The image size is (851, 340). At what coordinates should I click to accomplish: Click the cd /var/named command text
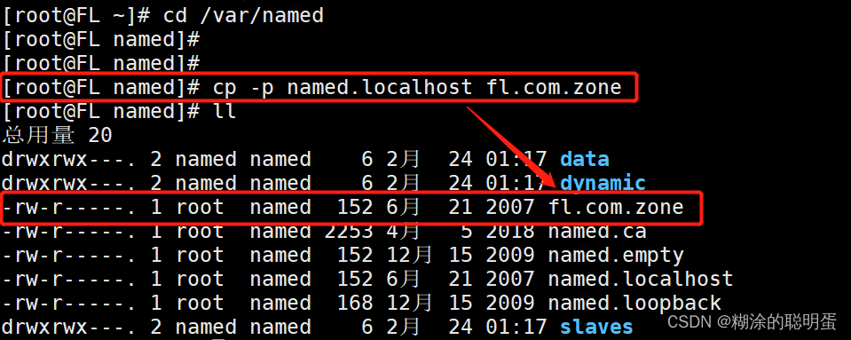[x=244, y=15]
